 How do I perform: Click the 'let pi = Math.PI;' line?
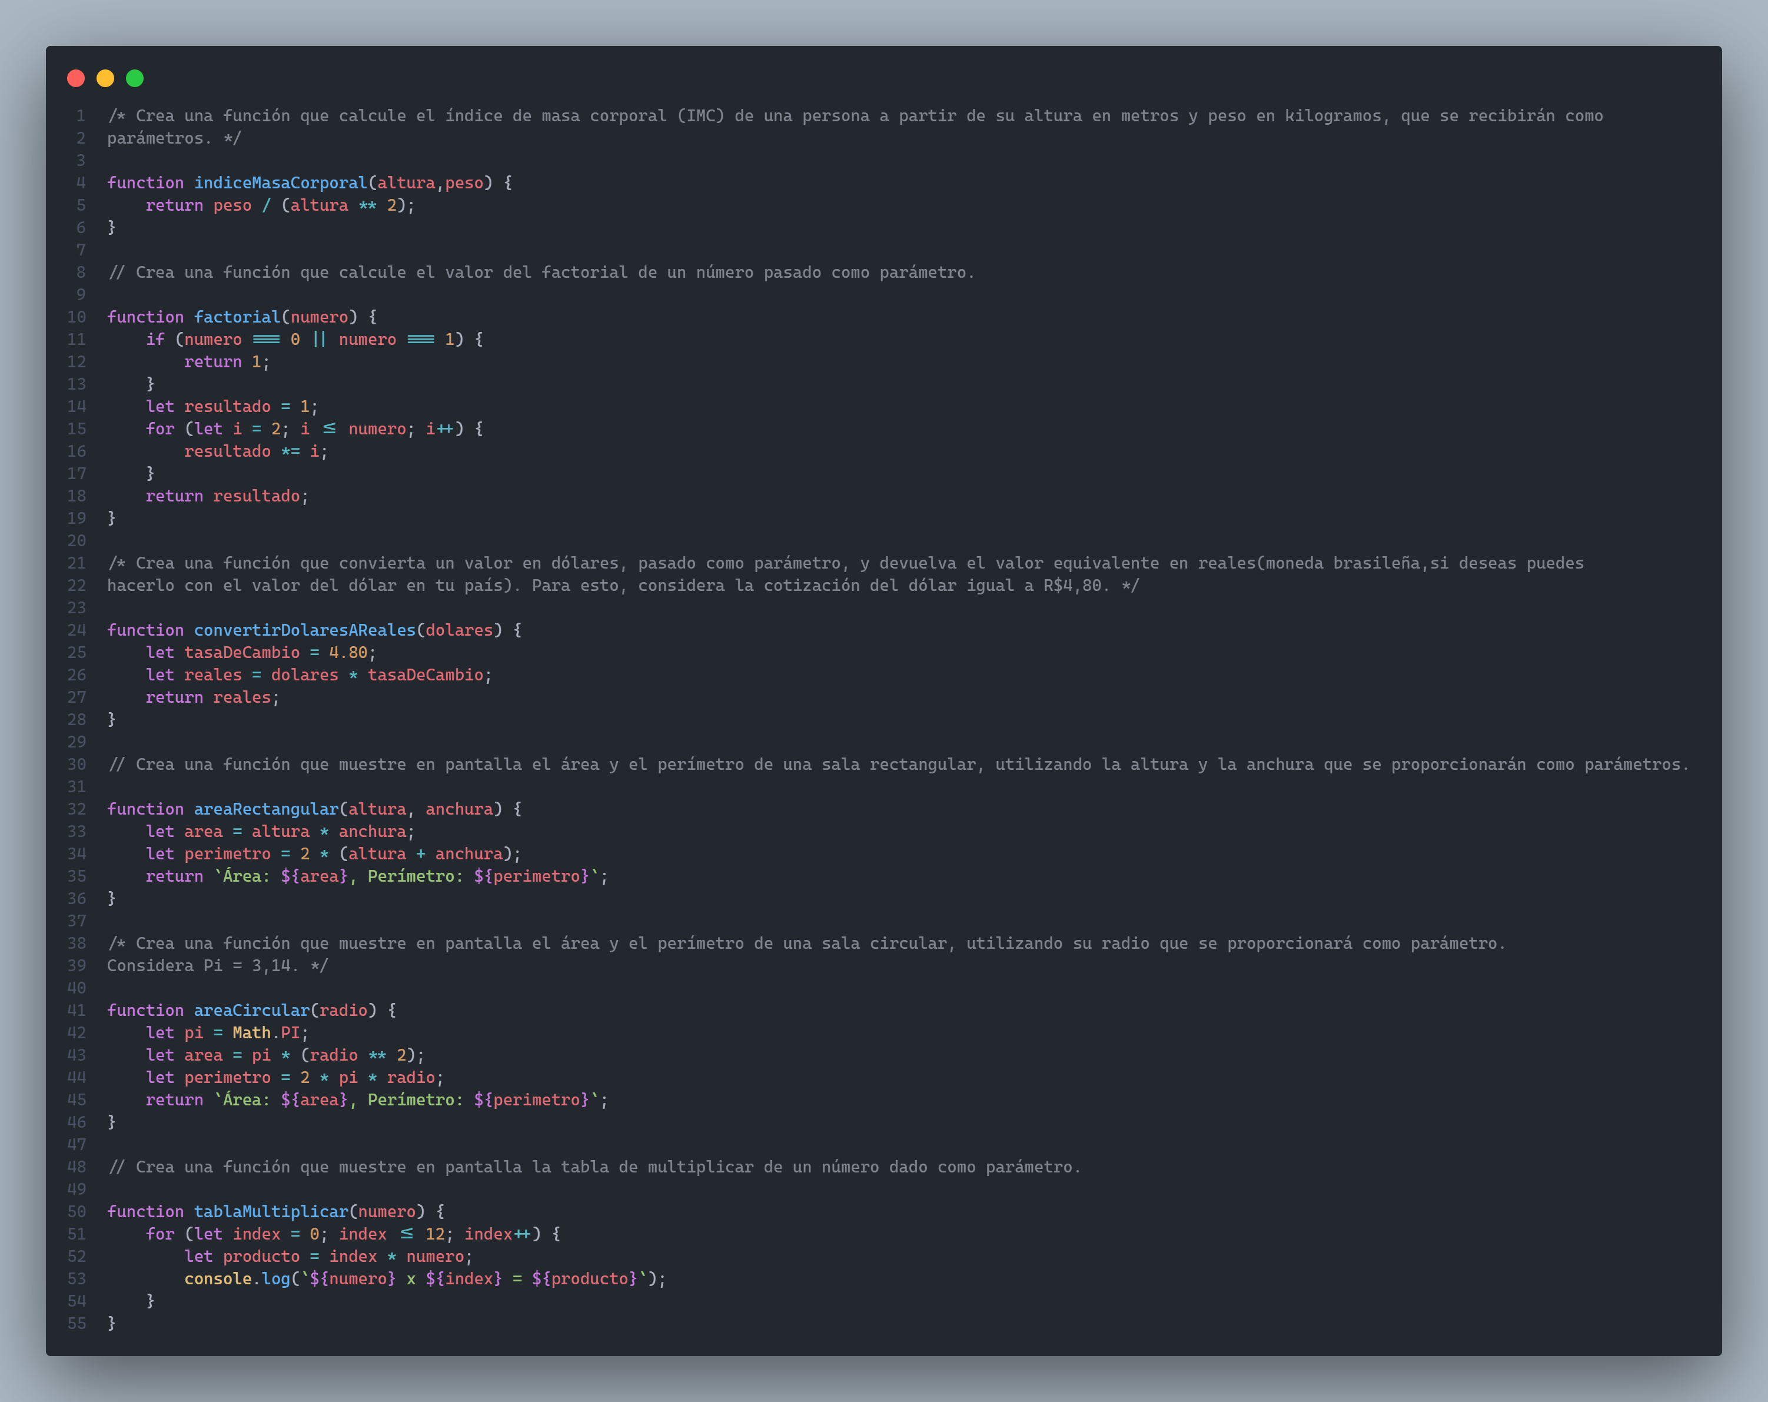pyautogui.click(x=227, y=1033)
